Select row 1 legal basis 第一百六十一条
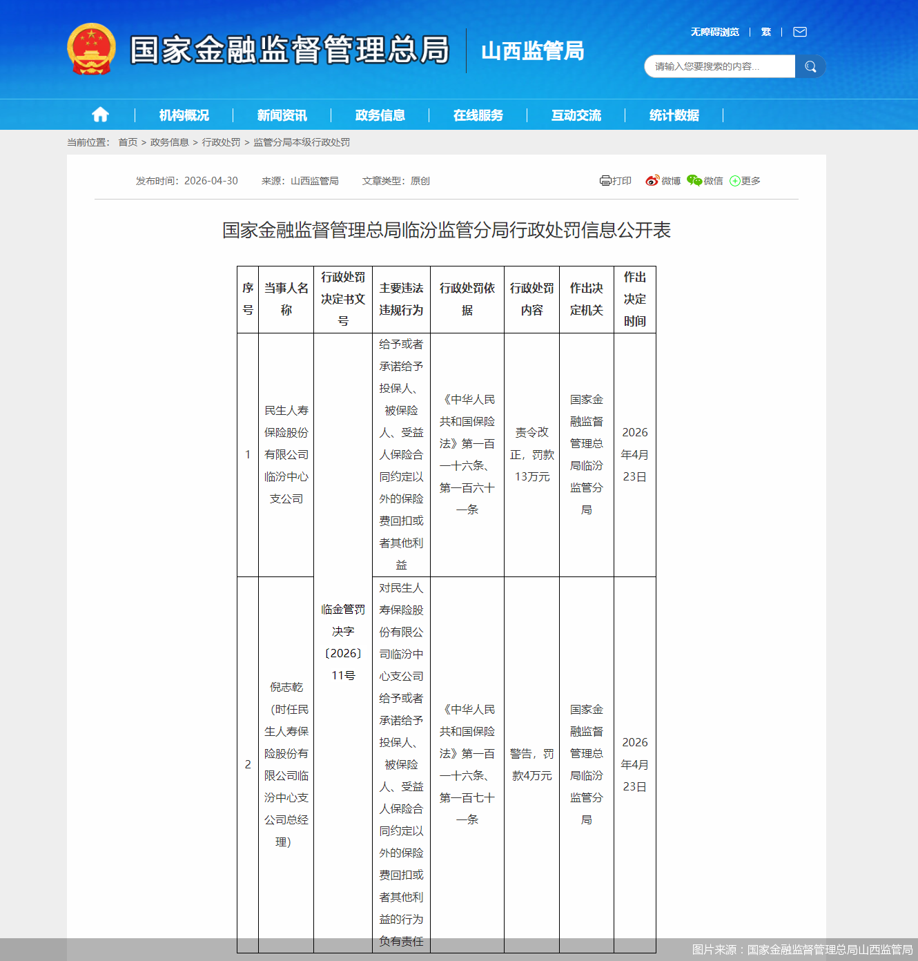The height and width of the screenshot is (961, 918). [x=467, y=454]
